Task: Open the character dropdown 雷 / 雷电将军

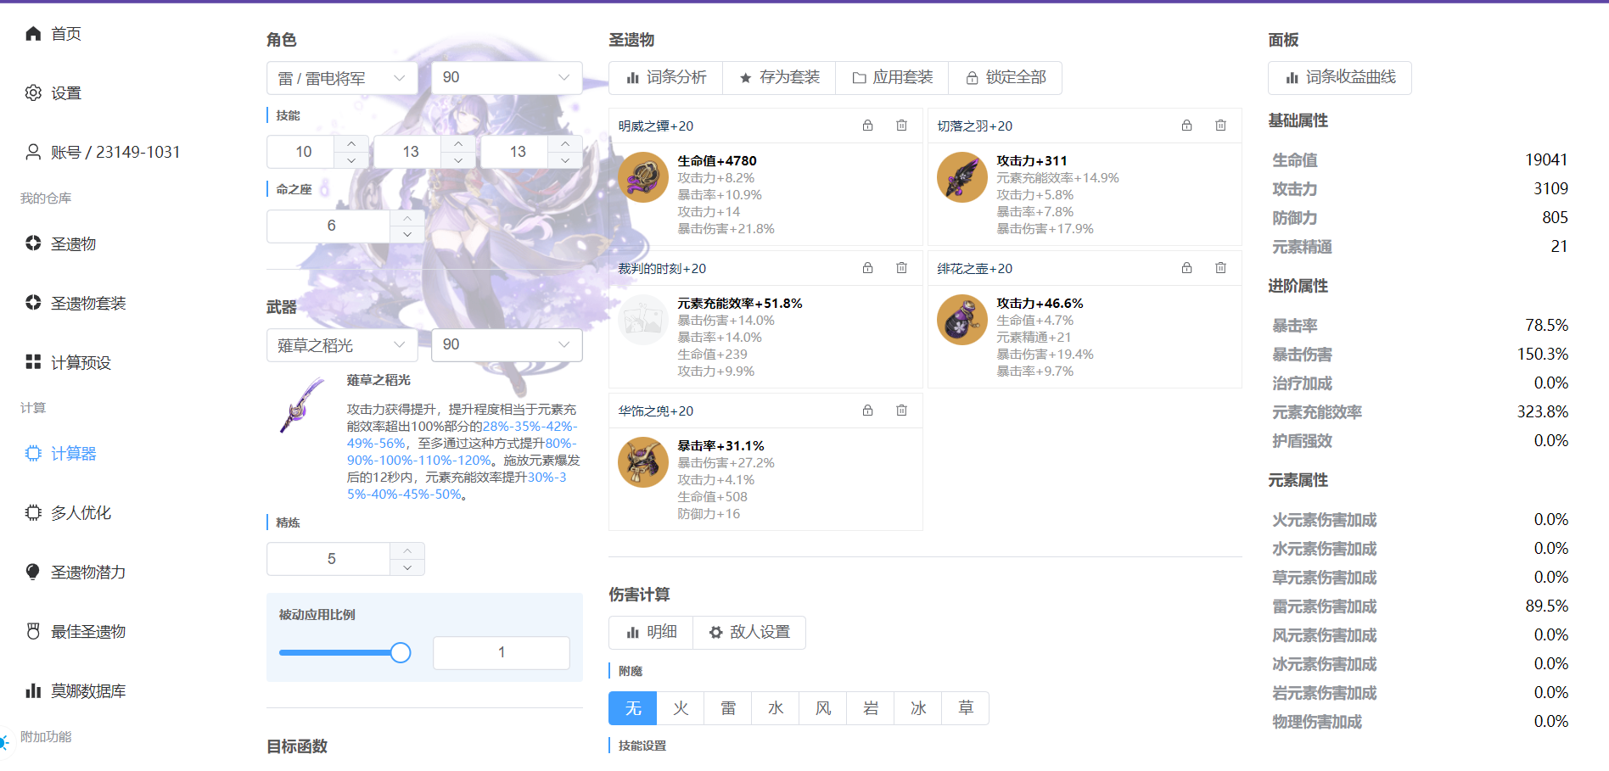Action: pyautogui.click(x=342, y=78)
